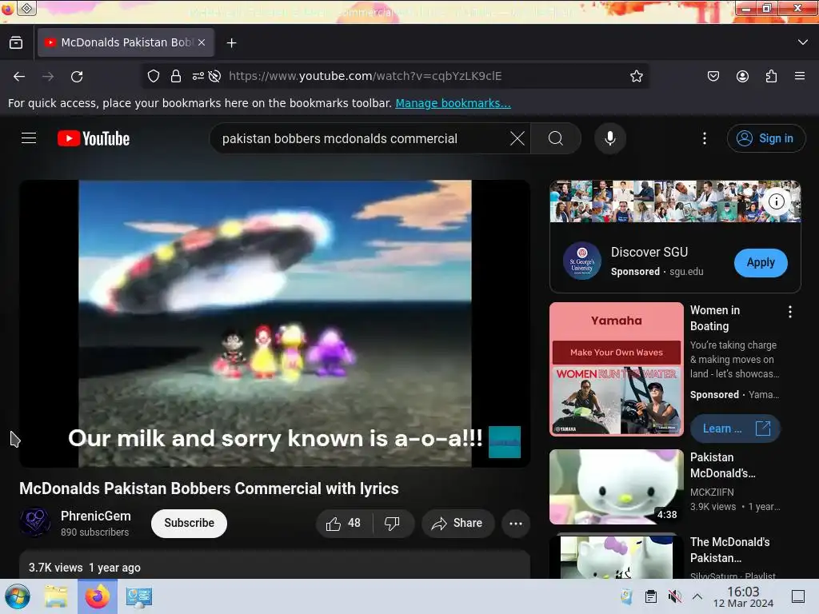Click the SGU ad banner image
The width and height of the screenshot is (819, 614).
point(675,201)
